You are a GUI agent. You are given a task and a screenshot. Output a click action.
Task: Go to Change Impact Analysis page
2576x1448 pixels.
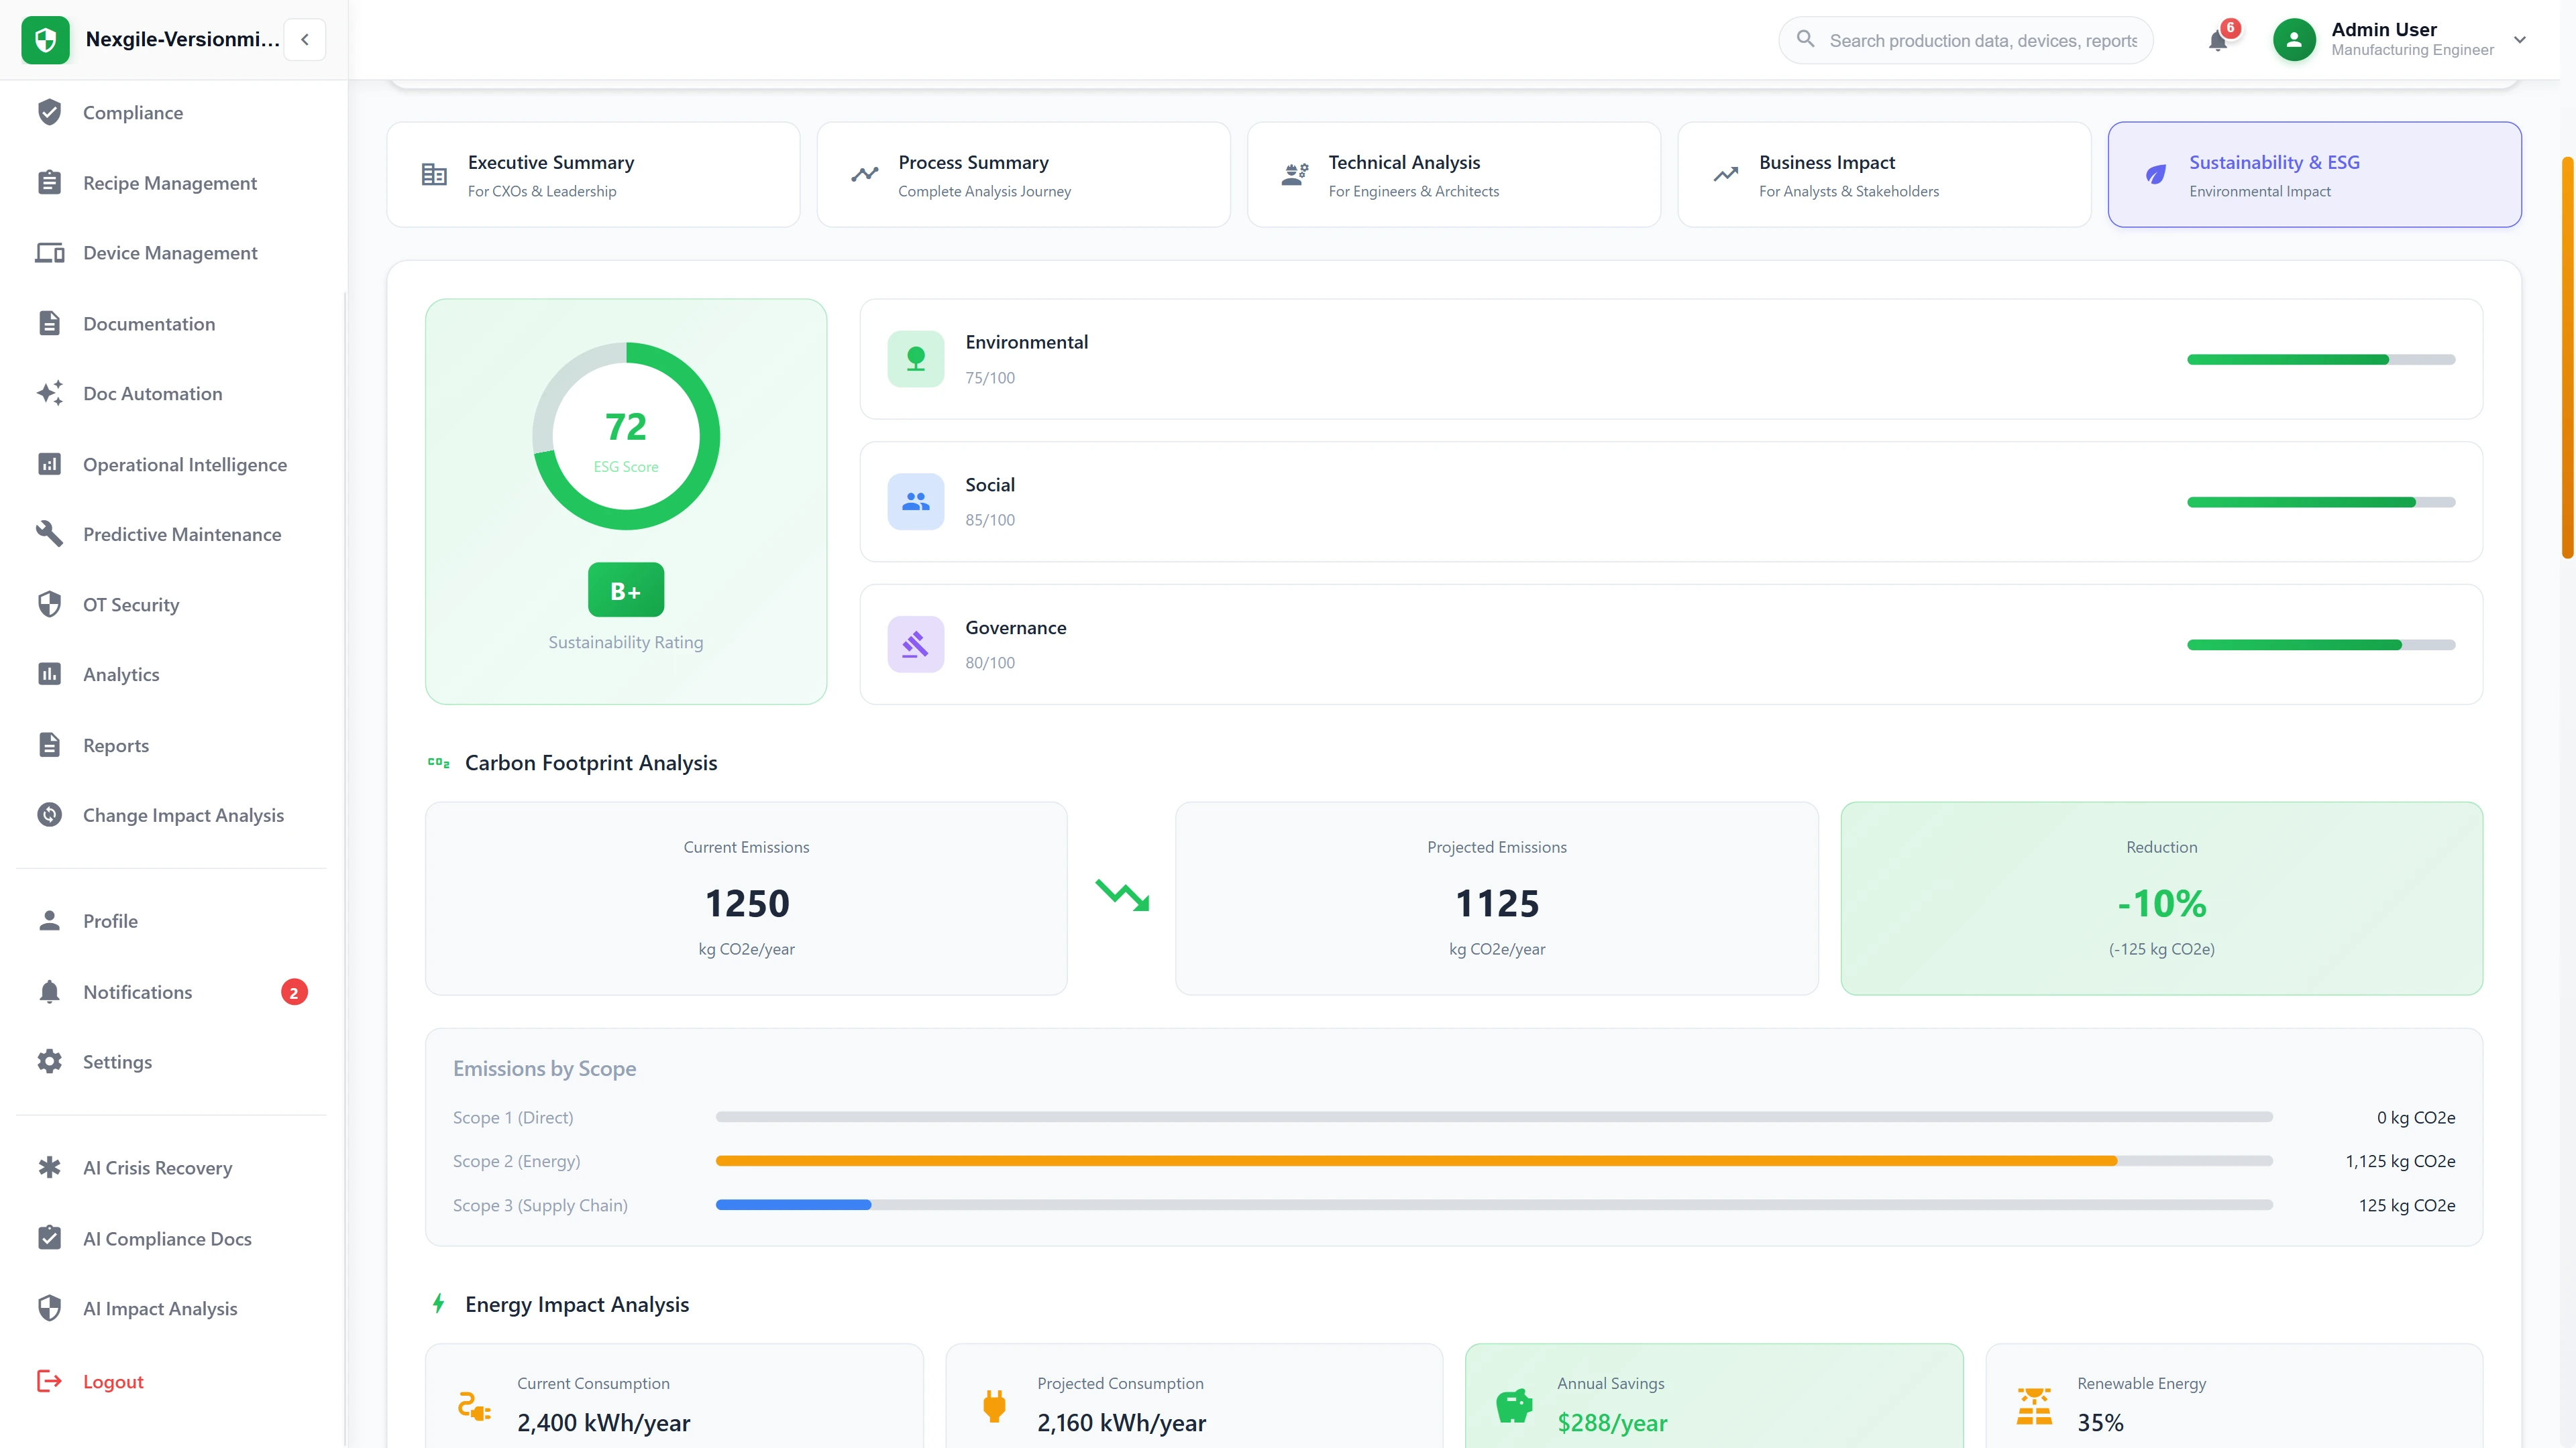(x=183, y=815)
